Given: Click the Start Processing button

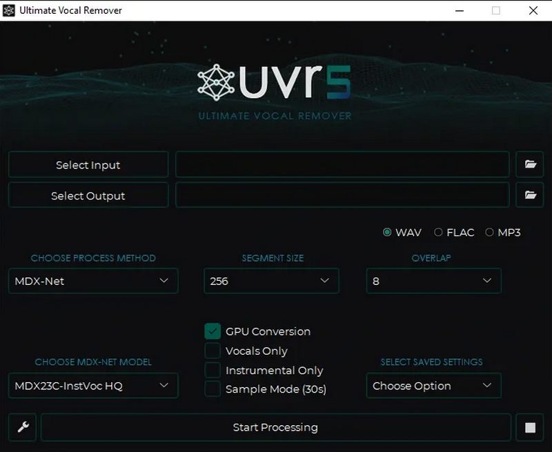Looking at the screenshot, I should click(275, 428).
